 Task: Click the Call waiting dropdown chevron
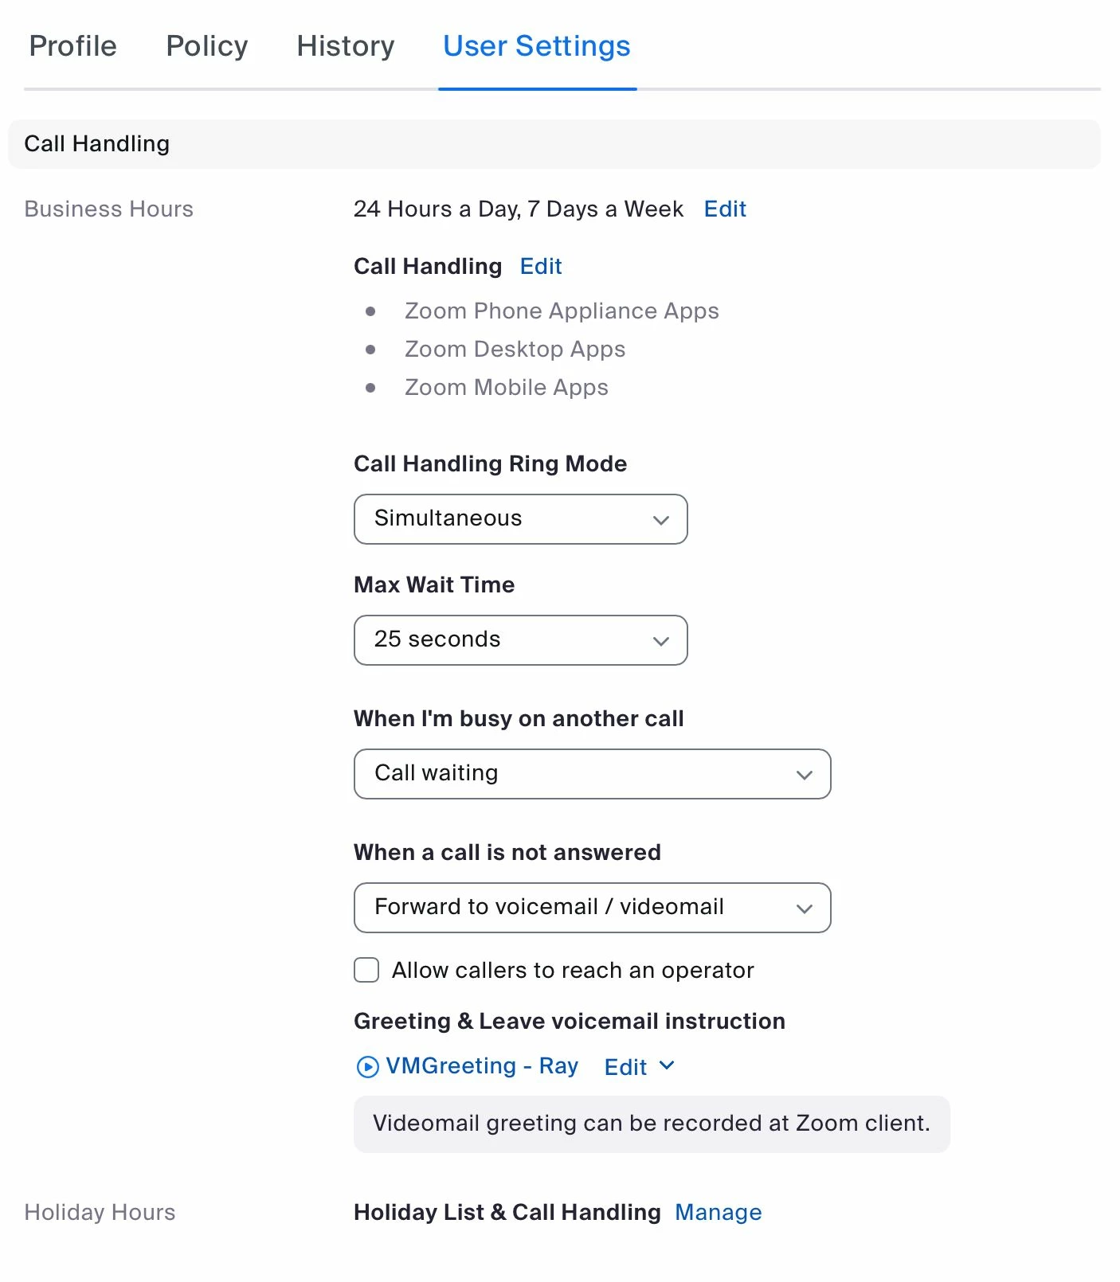pyautogui.click(x=804, y=775)
